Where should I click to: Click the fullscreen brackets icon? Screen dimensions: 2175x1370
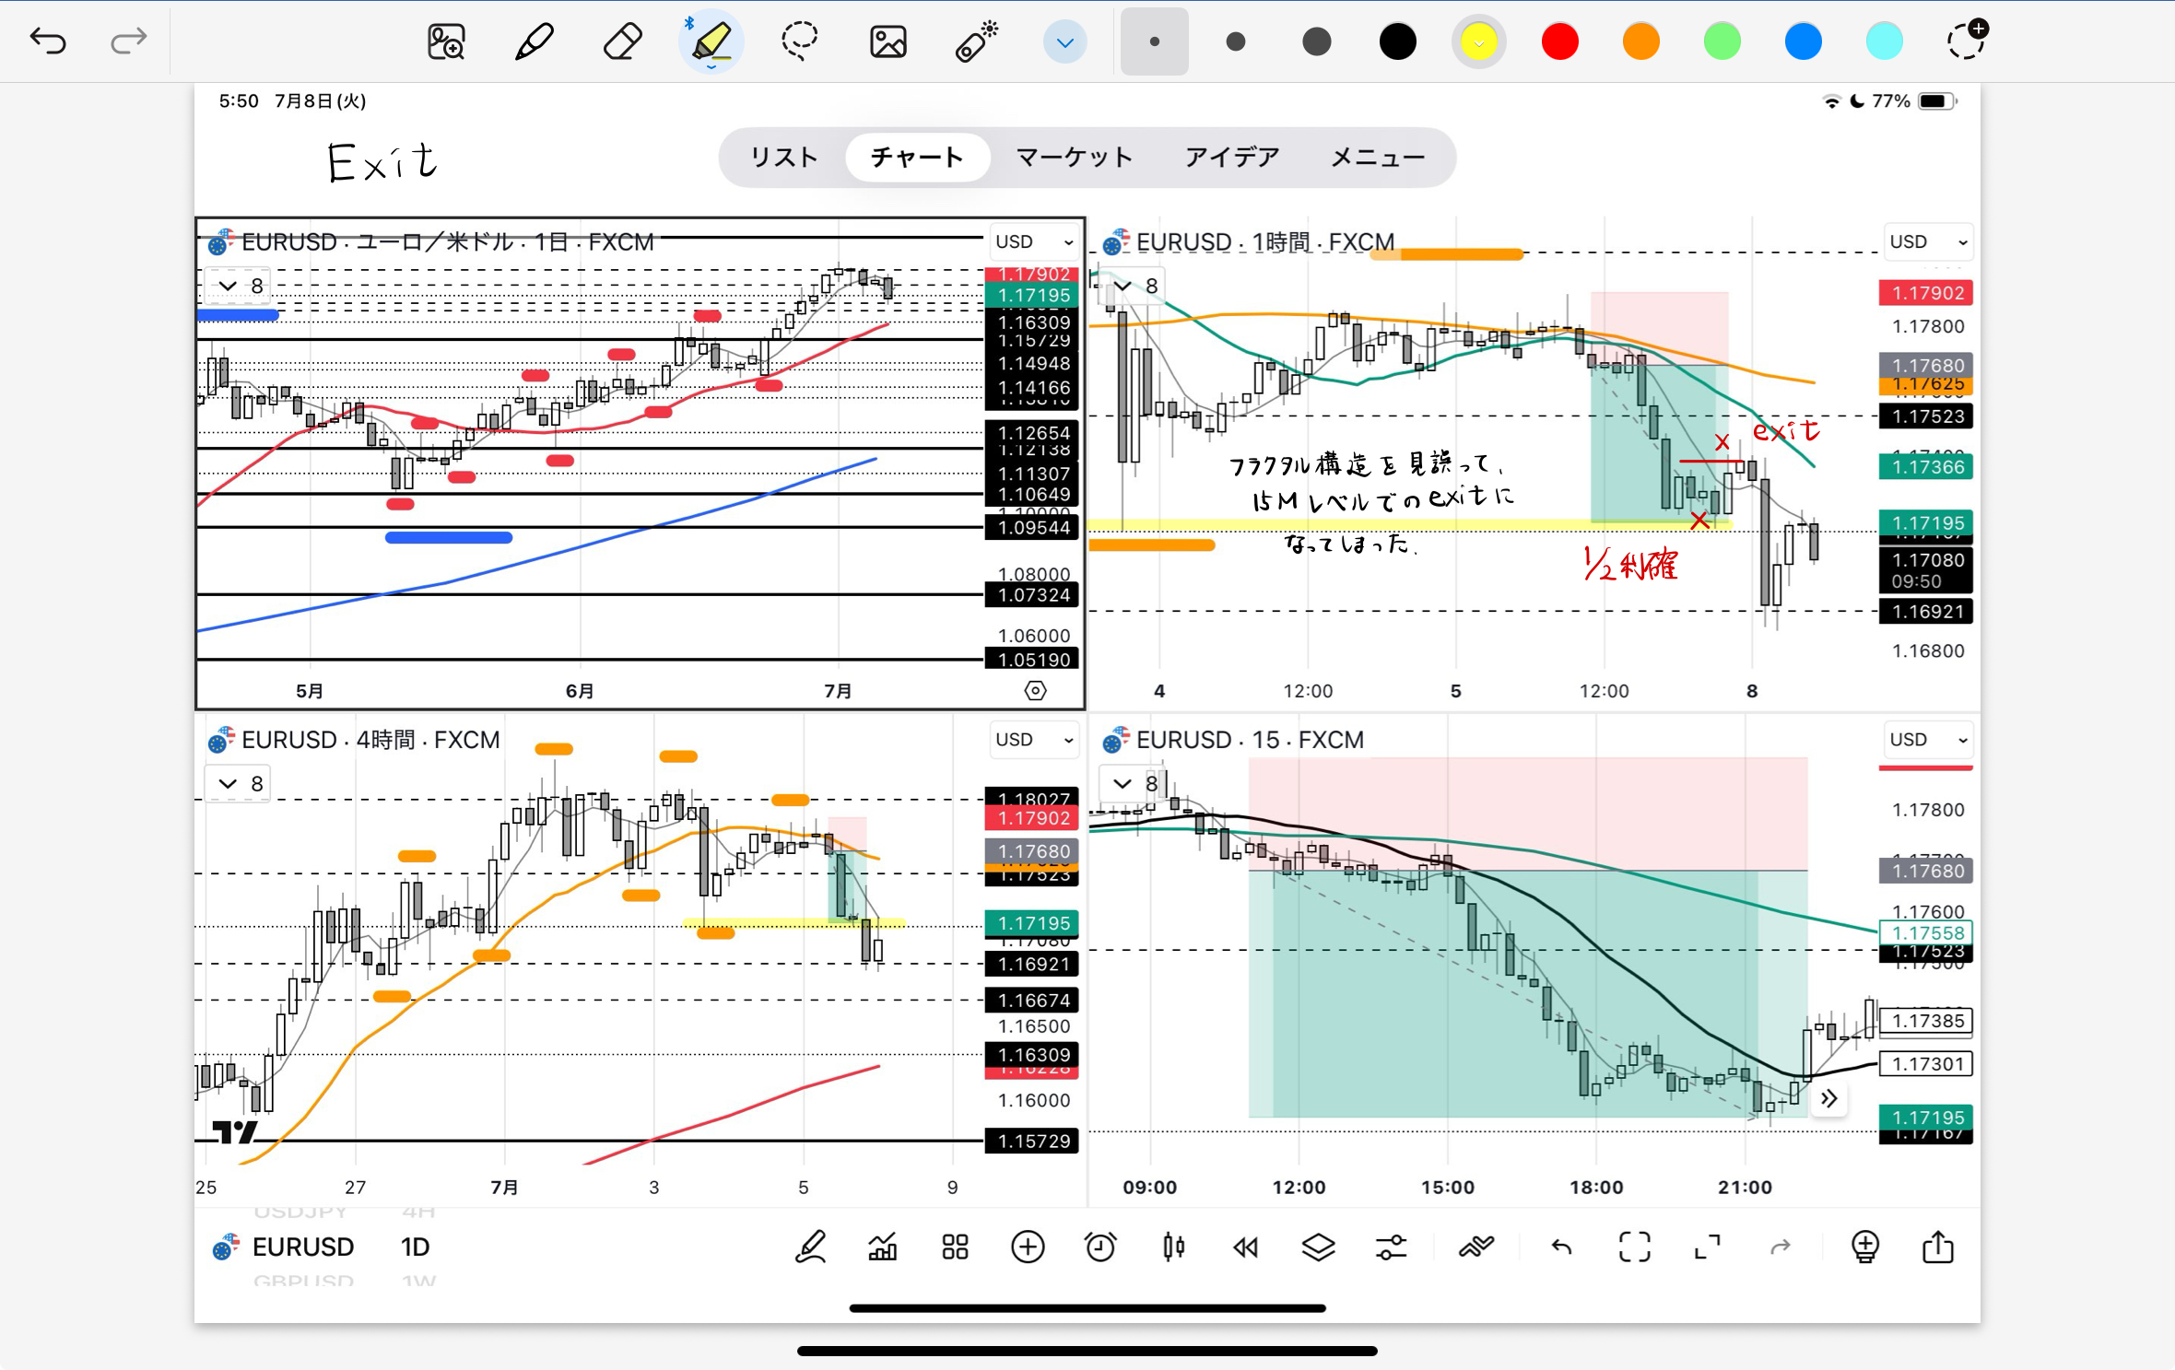pos(1634,1247)
